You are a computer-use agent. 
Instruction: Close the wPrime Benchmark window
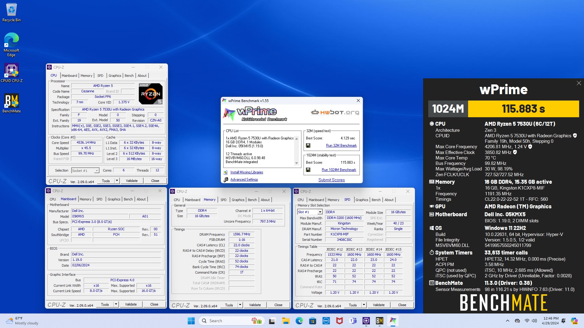coord(358,101)
